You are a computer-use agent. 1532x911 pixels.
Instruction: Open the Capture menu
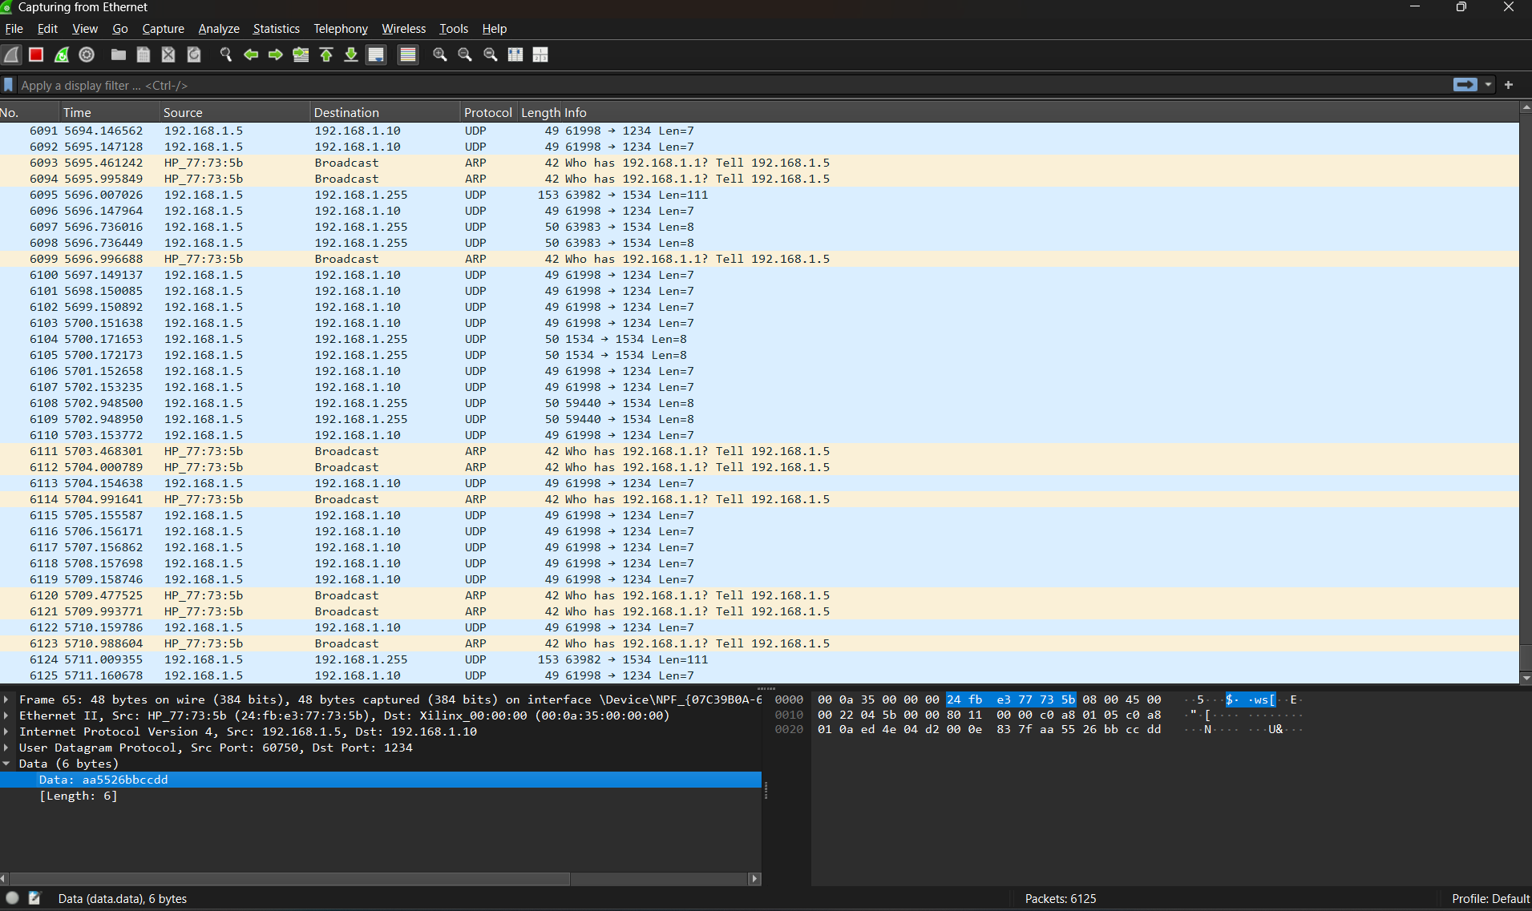pos(164,28)
